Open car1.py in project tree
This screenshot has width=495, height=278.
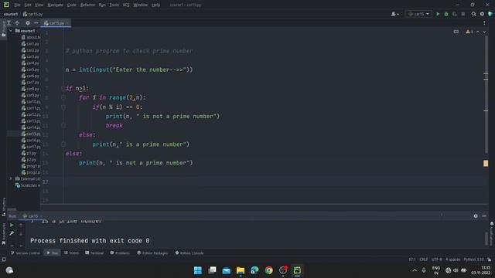coord(30,44)
